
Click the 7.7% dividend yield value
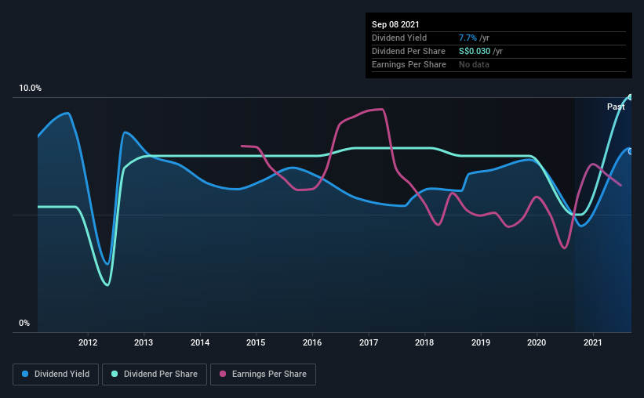(x=468, y=38)
